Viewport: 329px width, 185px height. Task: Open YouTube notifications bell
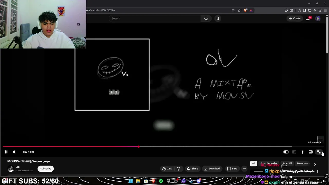pos(308,18)
